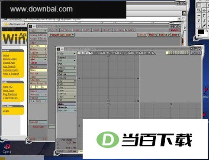Open the File dropdown in Modeler window
The image size is (209, 160).
point(67,53)
